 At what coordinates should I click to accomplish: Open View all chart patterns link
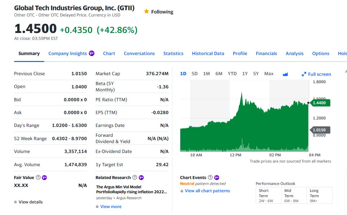[207, 191]
